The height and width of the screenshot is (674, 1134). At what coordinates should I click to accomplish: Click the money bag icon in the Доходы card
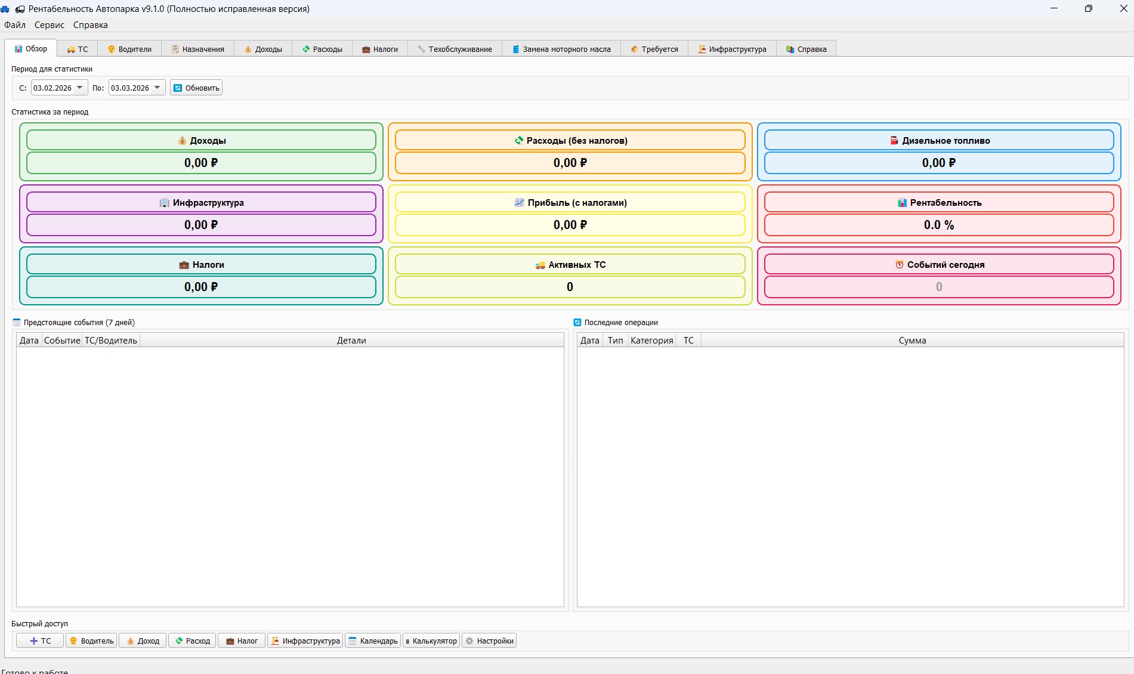182,141
